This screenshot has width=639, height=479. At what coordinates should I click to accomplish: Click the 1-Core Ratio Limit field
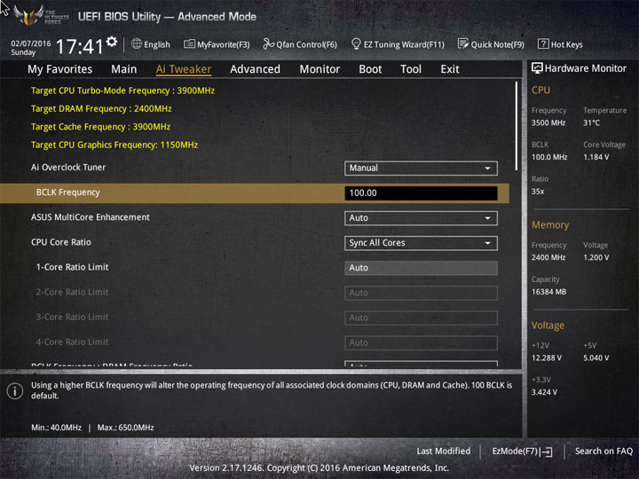[x=421, y=268]
